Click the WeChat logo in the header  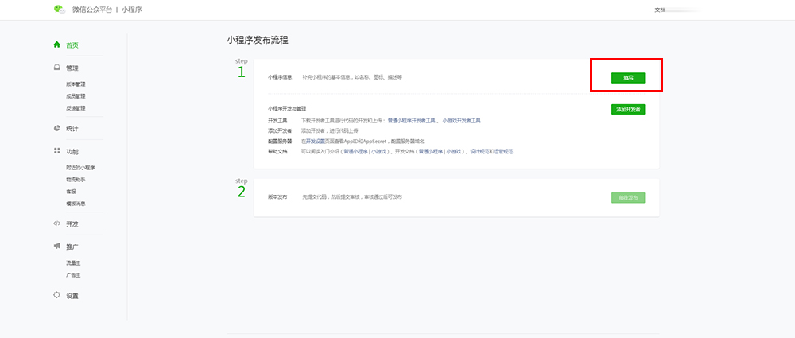point(58,10)
